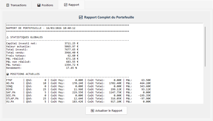Click the Positions bar chart icon
The width and height of the screenshot is (213, 121).
coord(39,5)
